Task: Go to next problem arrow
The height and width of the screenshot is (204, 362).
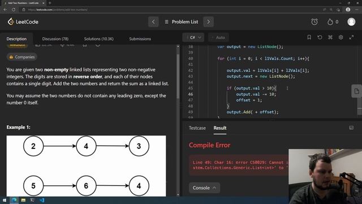Action: pyautogui.click(x=208, y=22)
